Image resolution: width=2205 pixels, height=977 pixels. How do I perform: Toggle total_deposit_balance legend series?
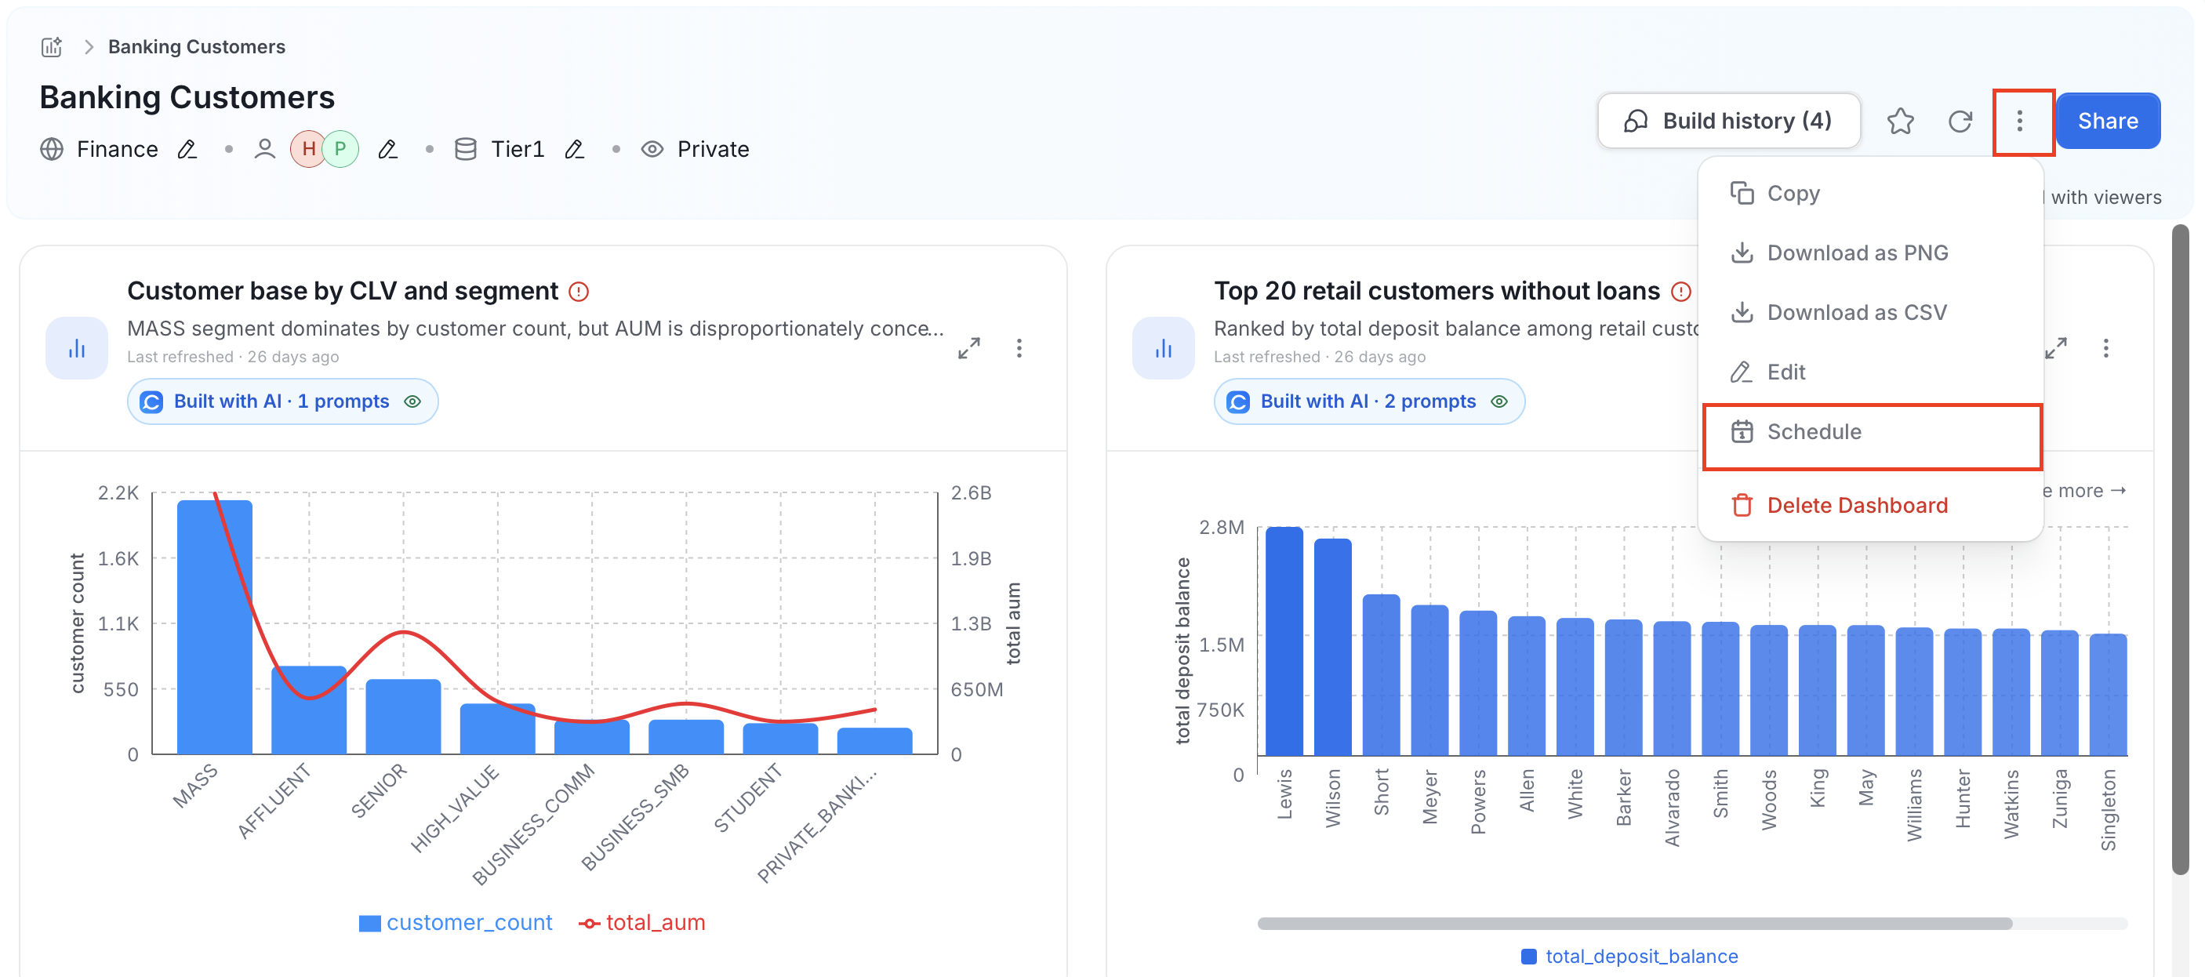click(x=1629, y=957)
